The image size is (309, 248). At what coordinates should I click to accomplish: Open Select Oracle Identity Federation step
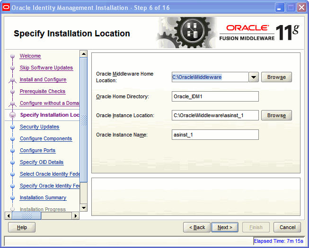click(50, 174)
